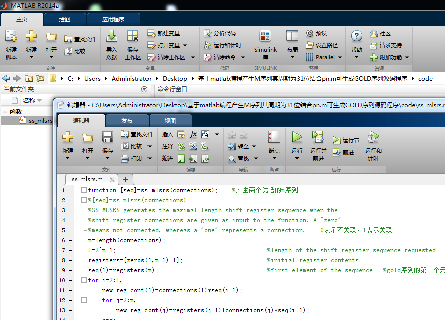Expand Clear Commands (清除命令) dropdown arrow

tap(243, 57)
